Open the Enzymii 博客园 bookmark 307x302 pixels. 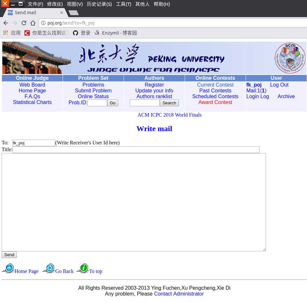tap(116, 33)
